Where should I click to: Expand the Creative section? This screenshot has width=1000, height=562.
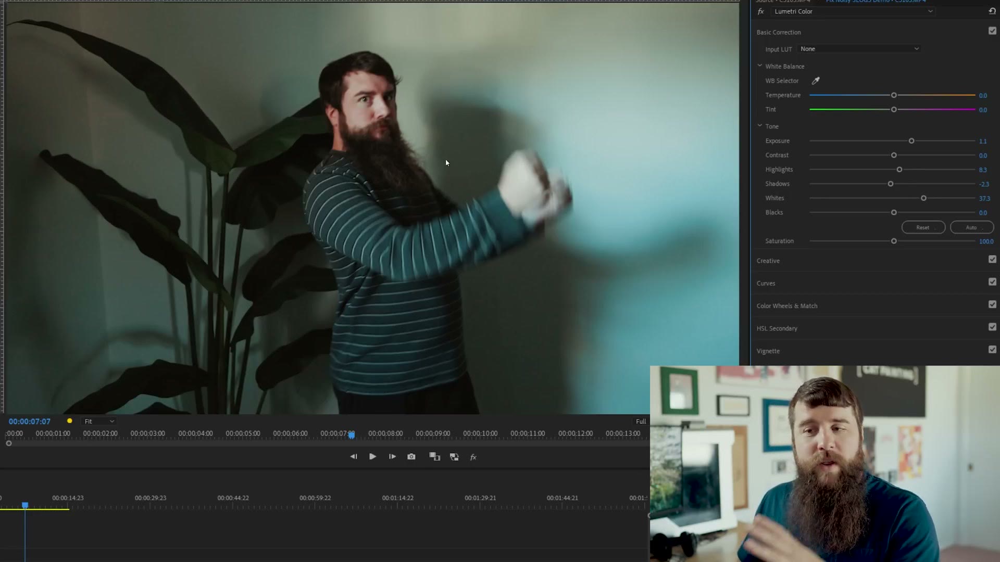tap(768, 261)
